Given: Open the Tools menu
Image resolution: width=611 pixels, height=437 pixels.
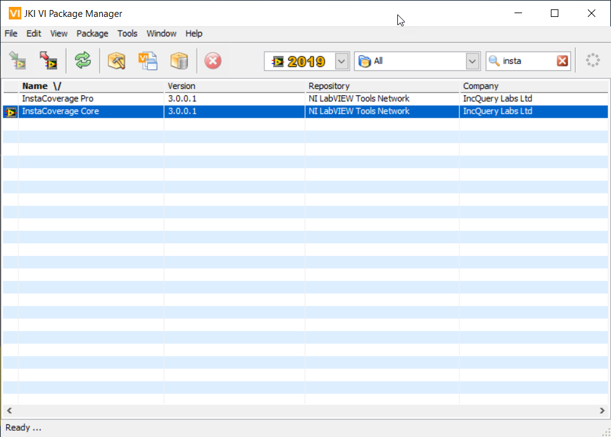Looking at the screenshot, I should point(127,33).
